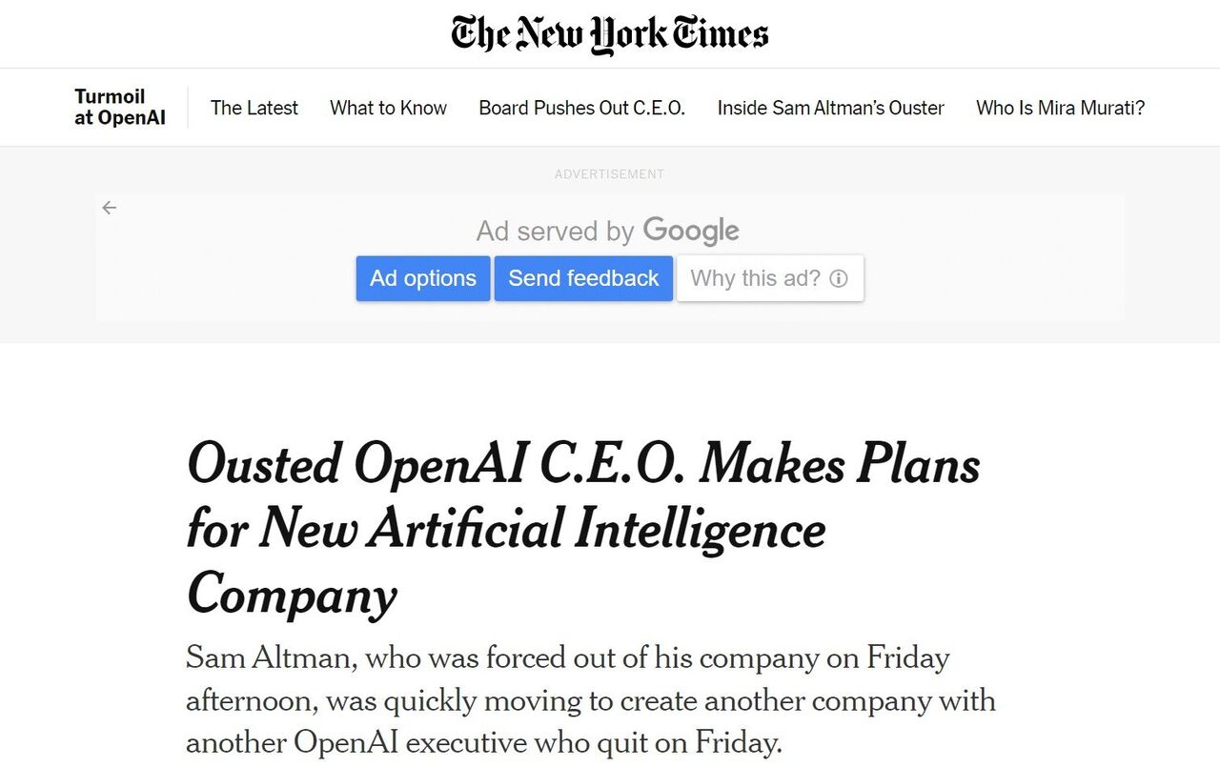Select Who Is Mira Murati? tab
The width and height of the screenshot is (1220, 767).
pos(1060,108)
